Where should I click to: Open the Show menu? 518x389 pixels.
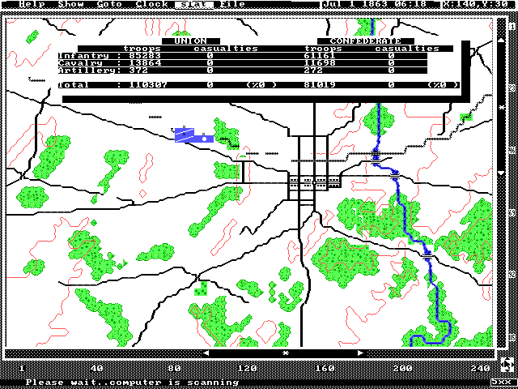(x=71, y=4)
